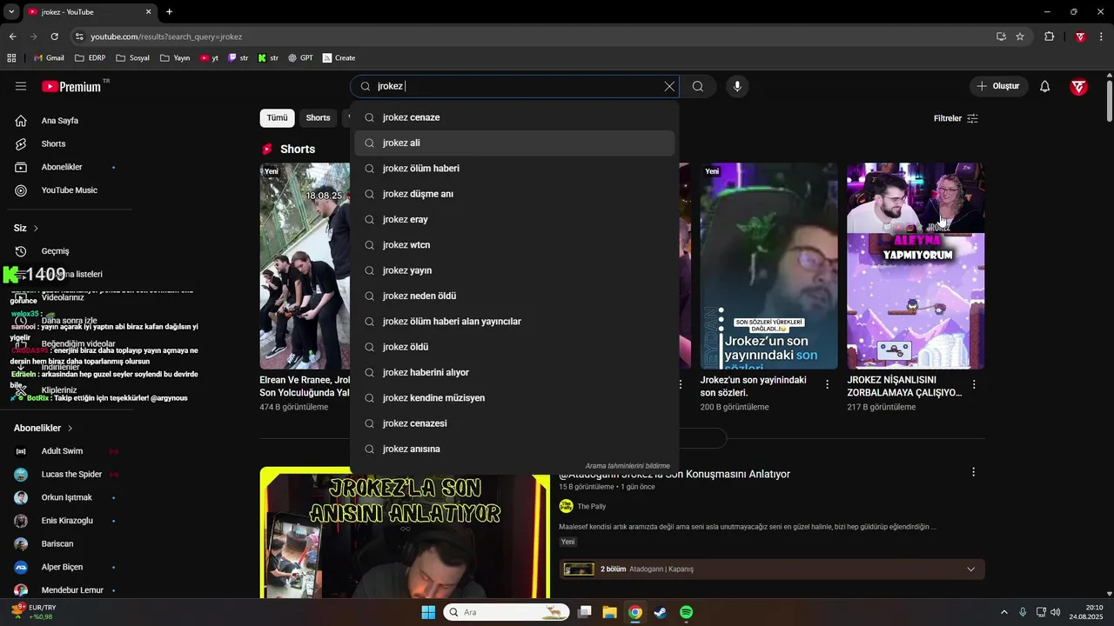Image resolution: width=1114 pixels, height=626 pixels.
Task: Open the YouTube account avatar menu
Action: point(1078,86)
